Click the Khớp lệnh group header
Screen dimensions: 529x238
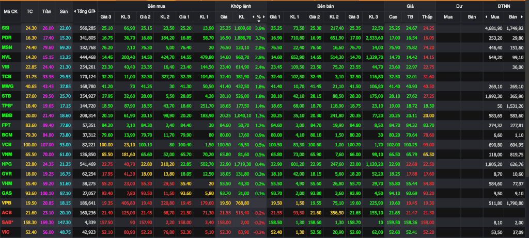241,6
